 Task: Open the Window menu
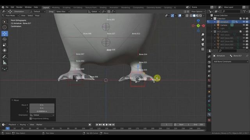point(28,7)
